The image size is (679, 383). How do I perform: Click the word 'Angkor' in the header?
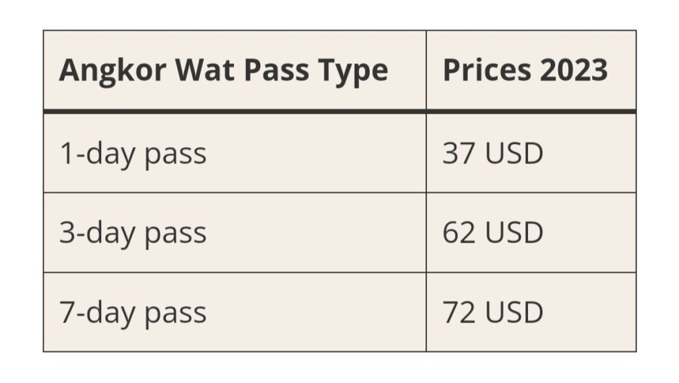[112, 72]
